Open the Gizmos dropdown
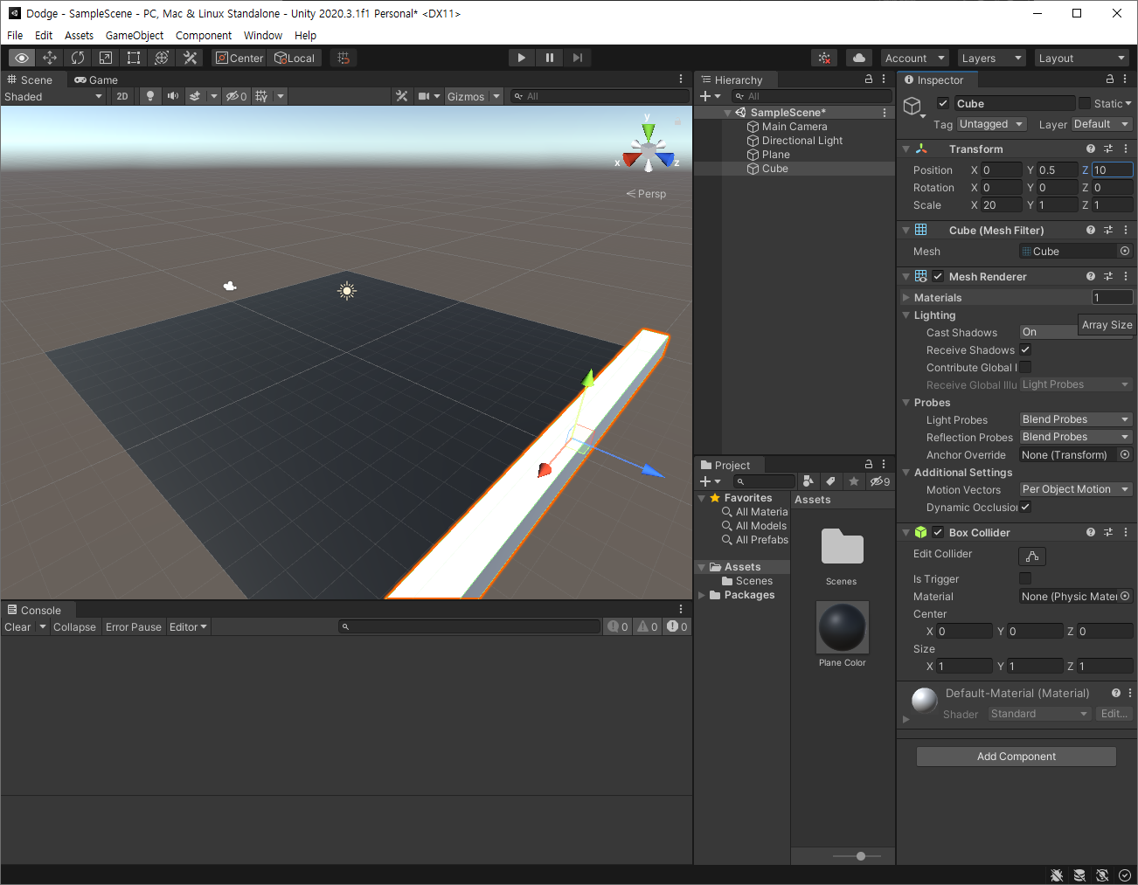The width and height of the screenshot is (1138, 885). (474, 96)
